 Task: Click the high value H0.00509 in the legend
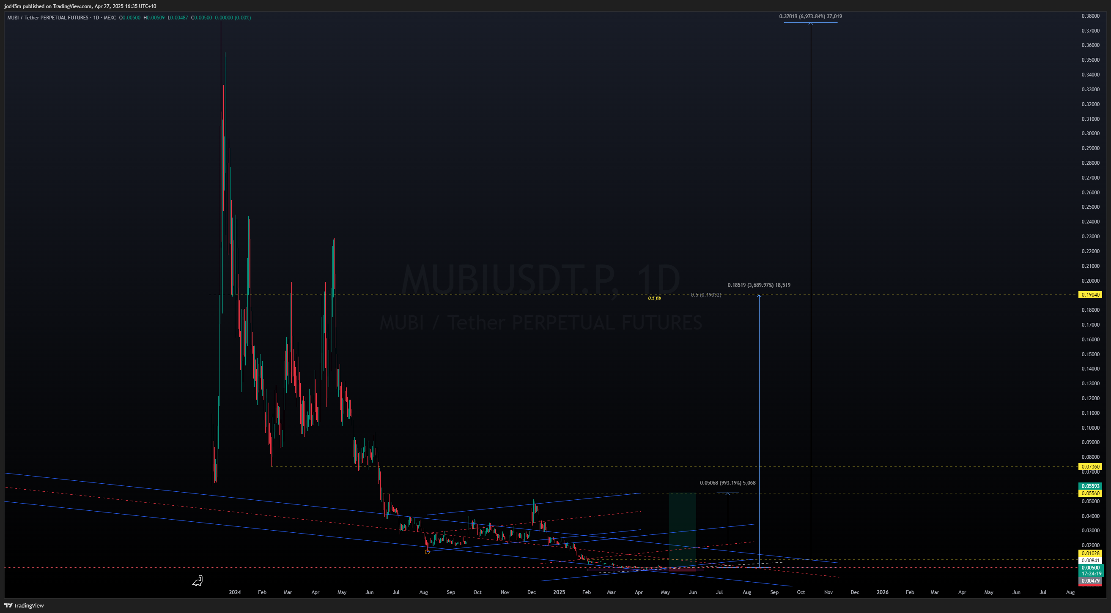coord(154,18)
